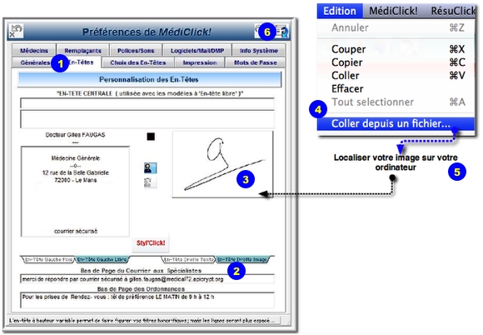Click the Personnalisation des En-Têtes banner
Viewport: 483px width, 335px height.
(x=149, y=79)
